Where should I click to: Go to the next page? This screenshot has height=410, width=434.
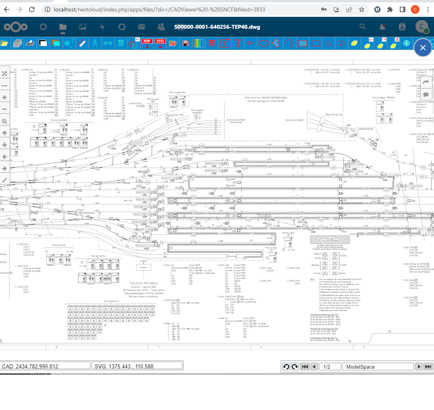pos(419,366)
